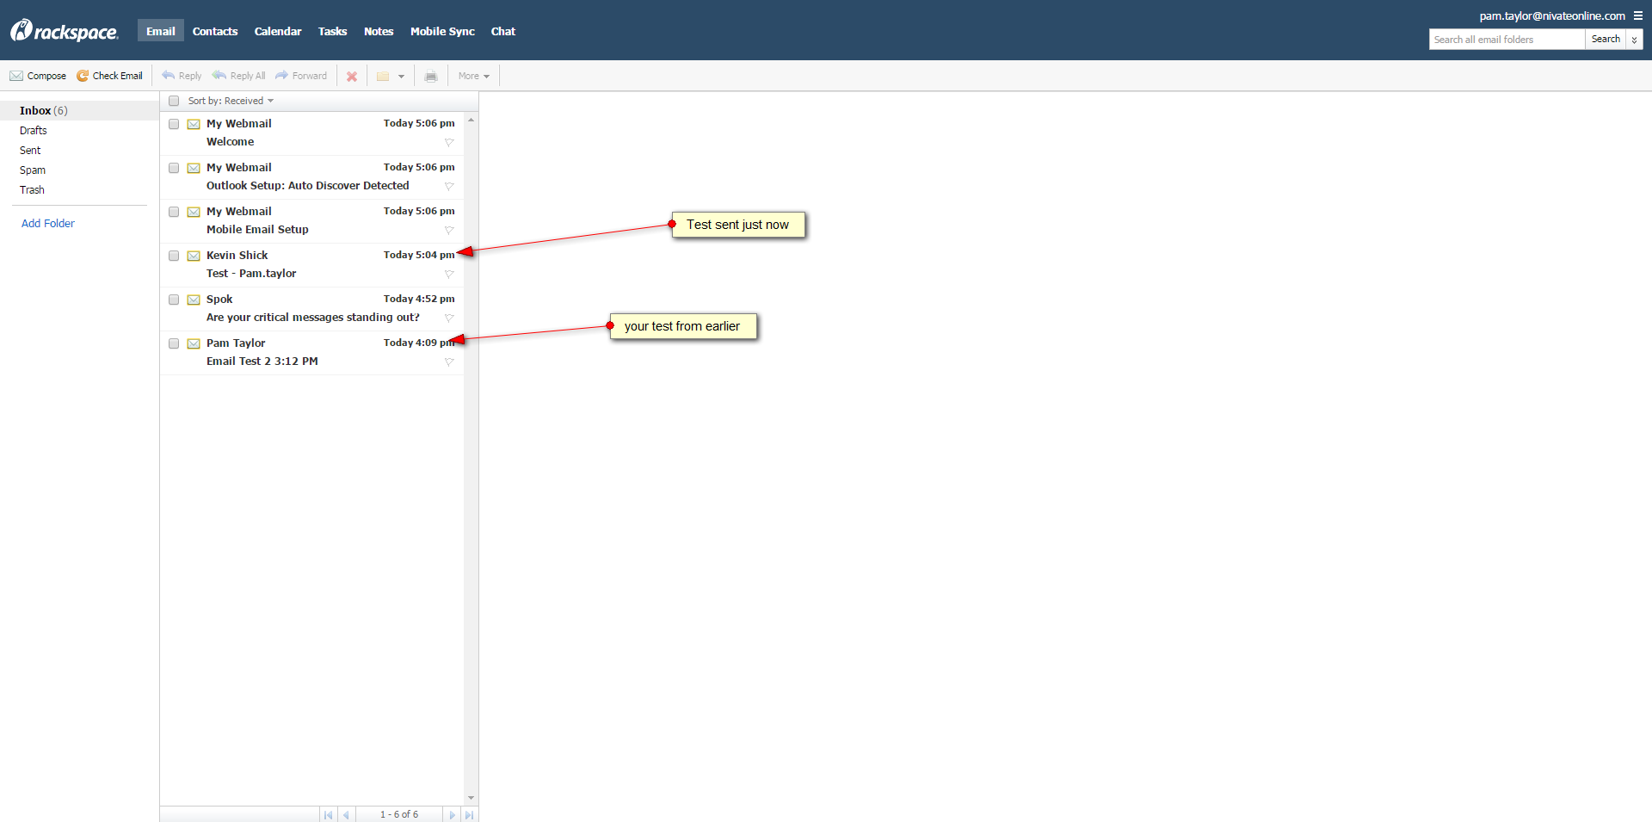Flag the Mobile Email Setup message
This screenshot has height=822, width=1652.
[449, 231]
